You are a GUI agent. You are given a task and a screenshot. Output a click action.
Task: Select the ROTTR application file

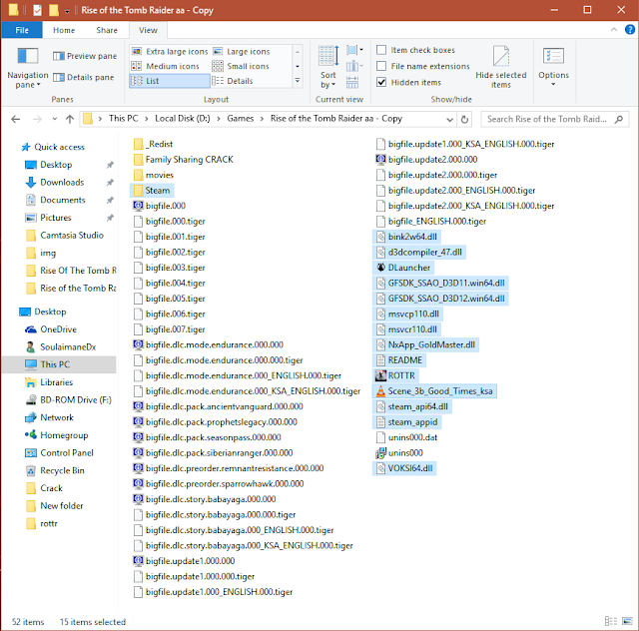[395, 375]
